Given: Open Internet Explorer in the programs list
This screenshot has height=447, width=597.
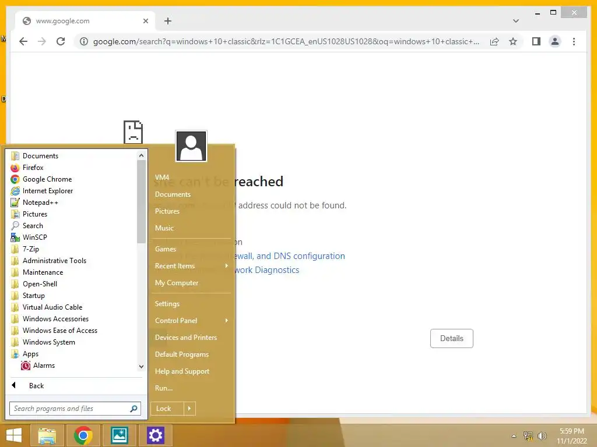Looking at the screenshot, I should click(48, 191).
